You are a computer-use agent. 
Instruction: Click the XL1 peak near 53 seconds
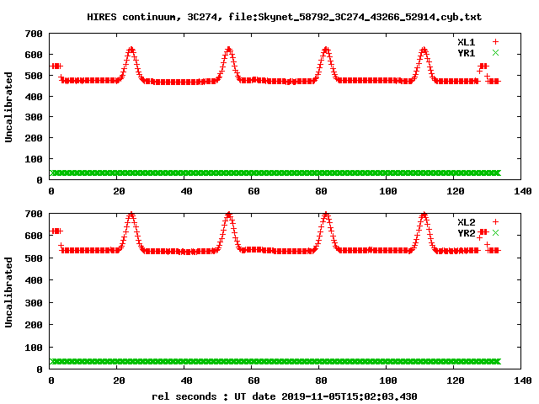228,50
